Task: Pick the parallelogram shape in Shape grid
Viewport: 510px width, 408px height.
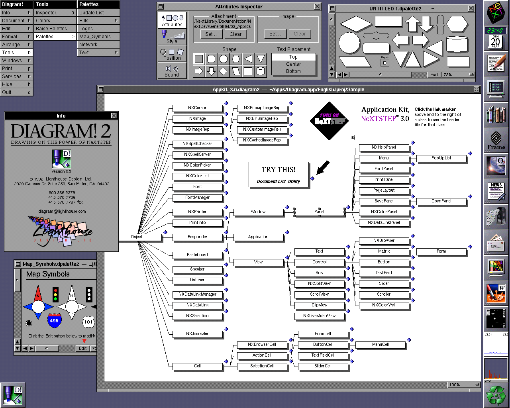Action: pyautogui.click(x=236, y=71)
